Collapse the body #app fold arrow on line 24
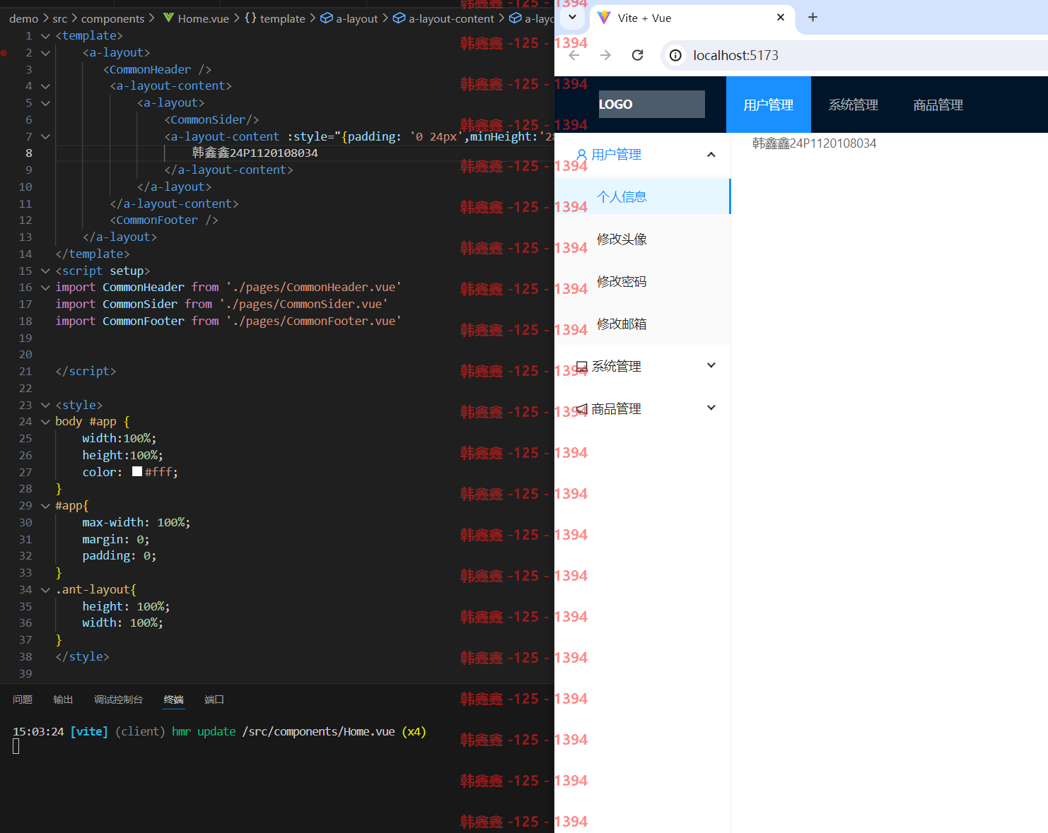This screenshot has width=1048, height=833. click(45, 422)
